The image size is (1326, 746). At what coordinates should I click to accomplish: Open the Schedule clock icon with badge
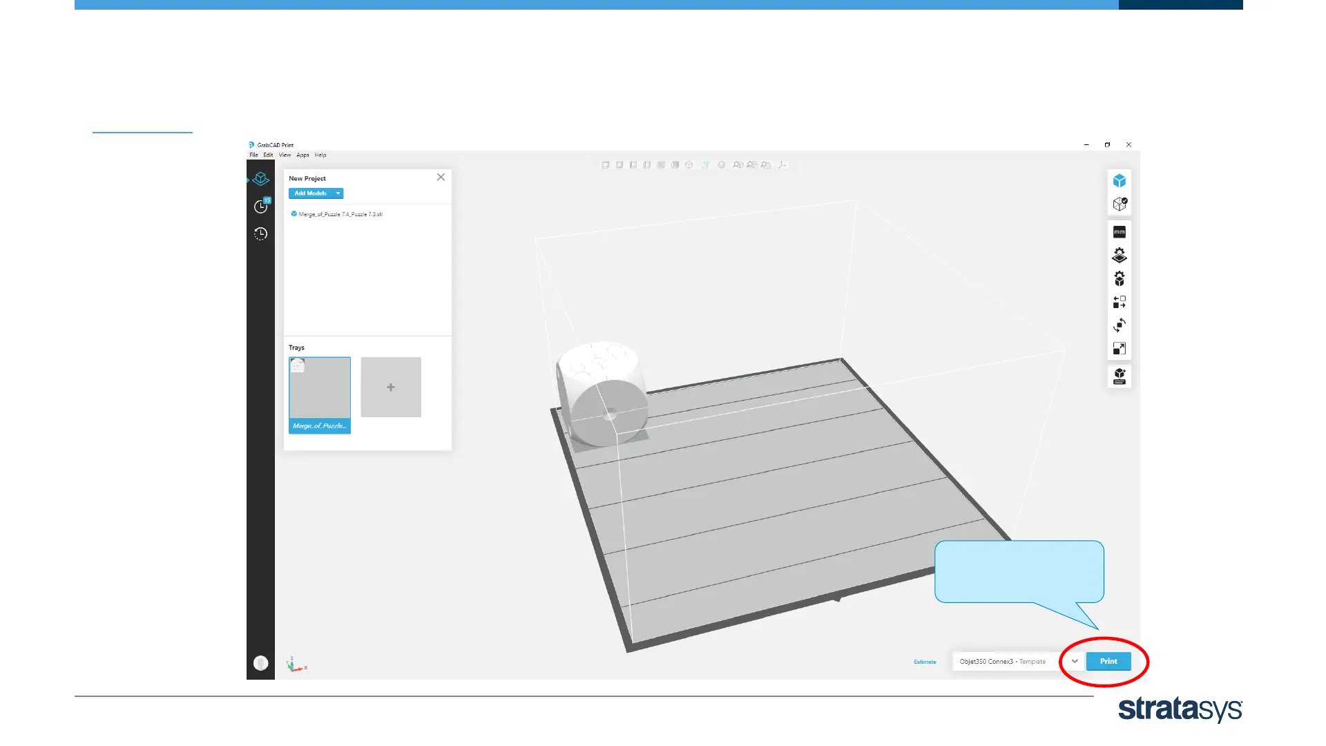(261, 206)
